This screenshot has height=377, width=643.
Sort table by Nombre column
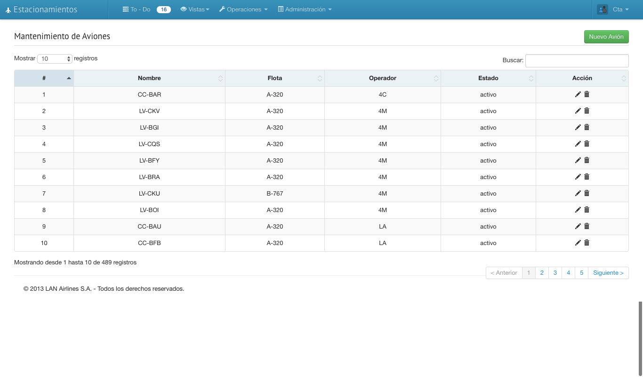pos(149,78)
